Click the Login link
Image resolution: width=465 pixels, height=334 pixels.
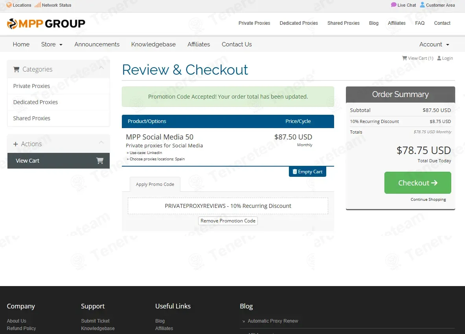point(445,58)
